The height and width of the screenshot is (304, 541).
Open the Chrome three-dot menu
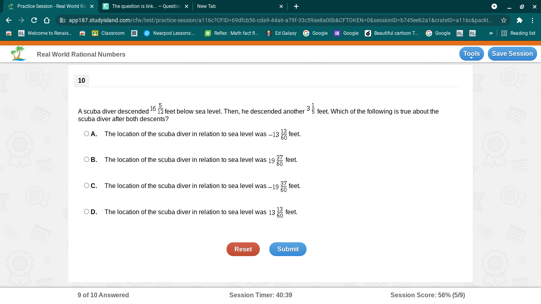click(532, 20)
